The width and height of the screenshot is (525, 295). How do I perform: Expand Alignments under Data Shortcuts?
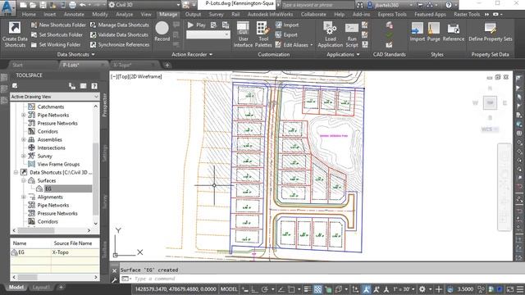(x=24, y=197)
